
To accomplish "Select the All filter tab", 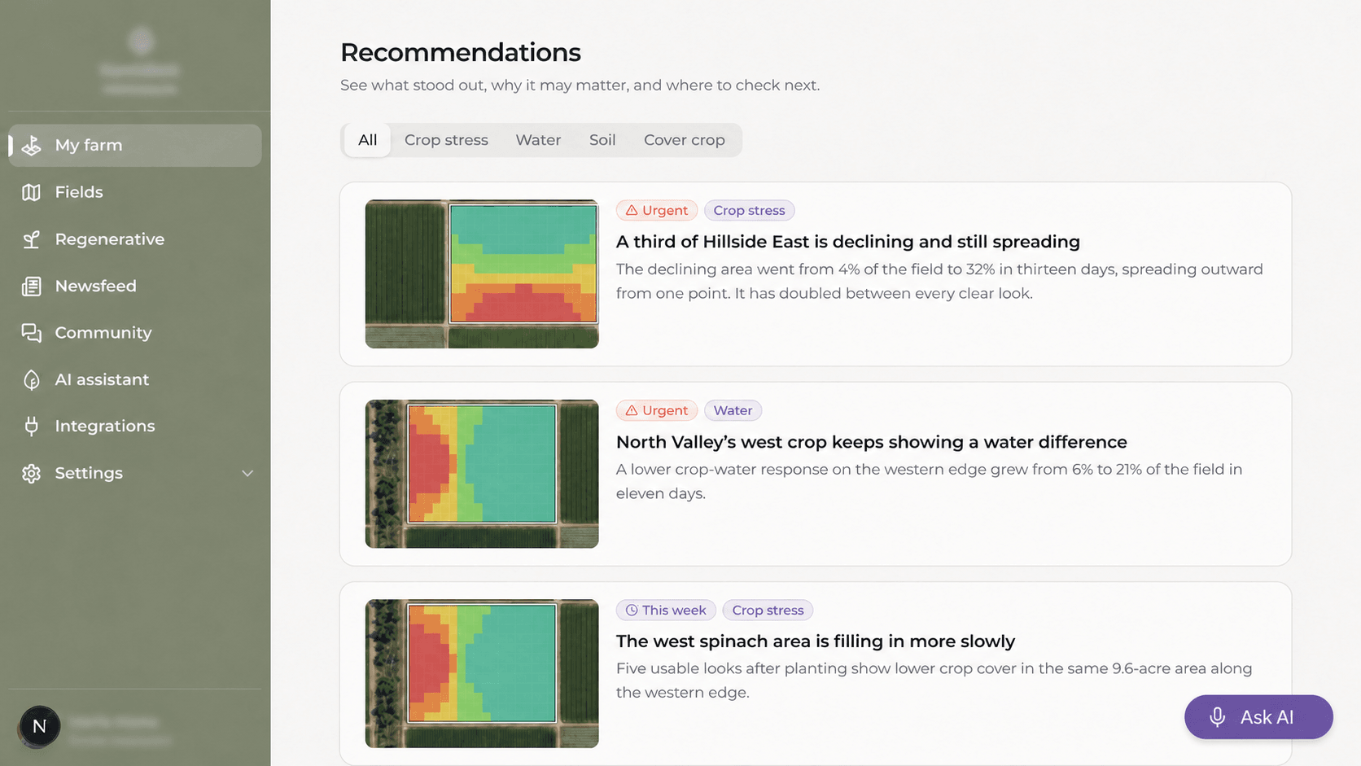I will (367, 140).
